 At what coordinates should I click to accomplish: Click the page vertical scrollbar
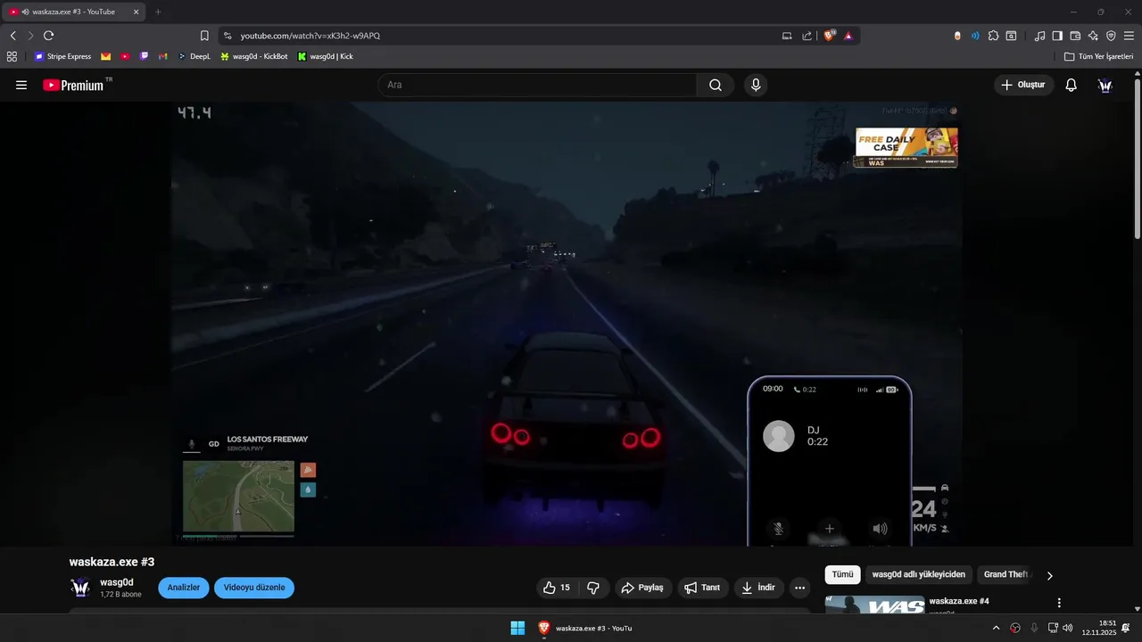(1137, 160)
